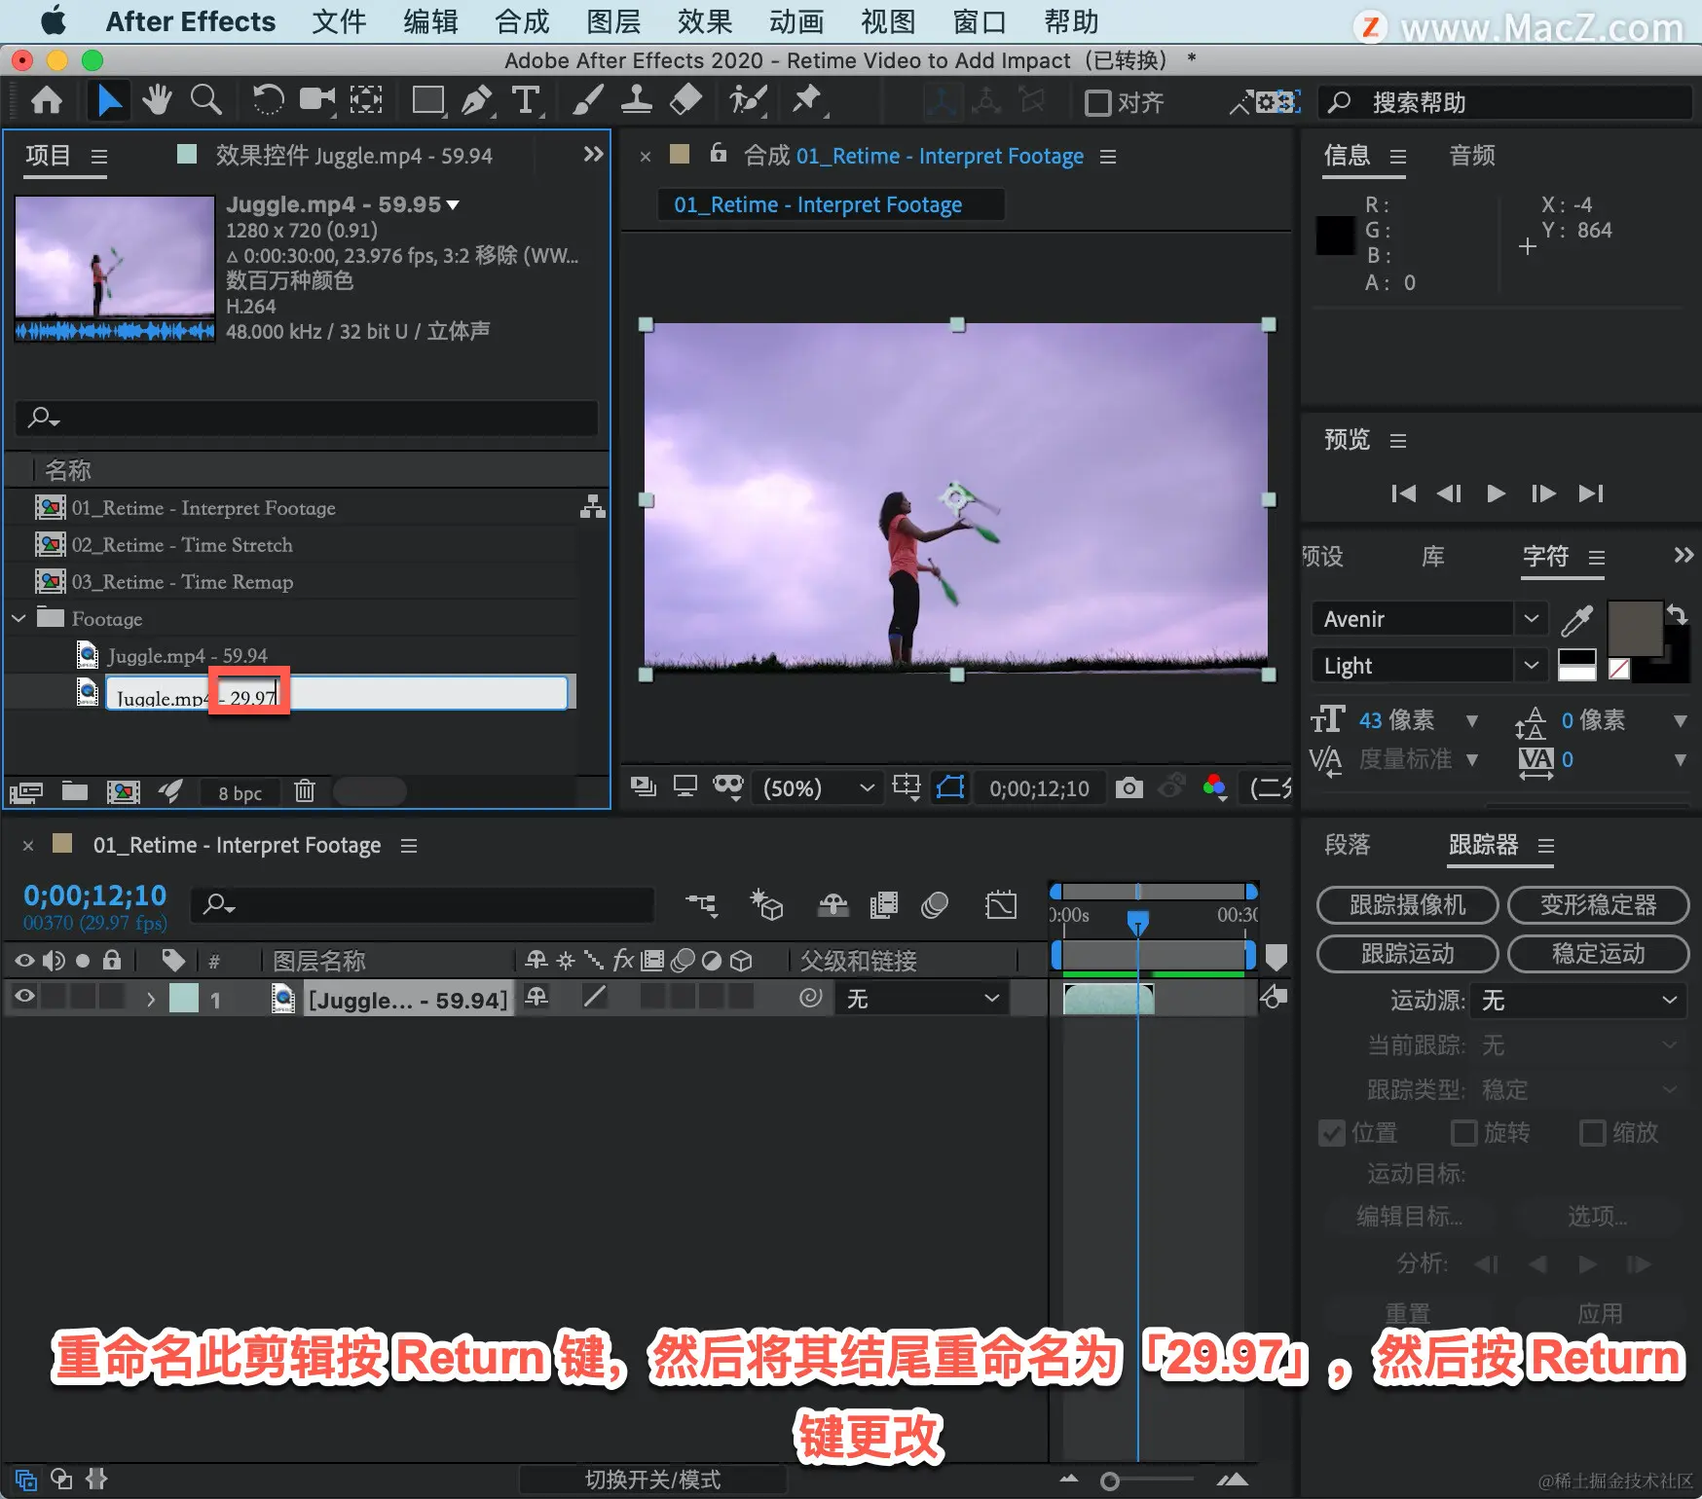Click the 变形稳定器 button
1702x1499 pixels.
click(1598, 905)
